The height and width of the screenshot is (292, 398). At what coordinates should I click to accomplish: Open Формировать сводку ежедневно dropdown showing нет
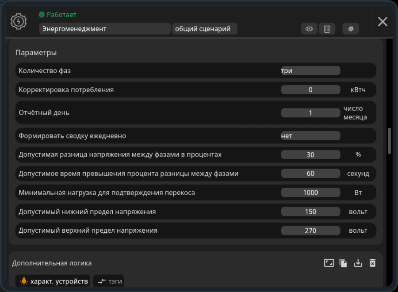310,135
